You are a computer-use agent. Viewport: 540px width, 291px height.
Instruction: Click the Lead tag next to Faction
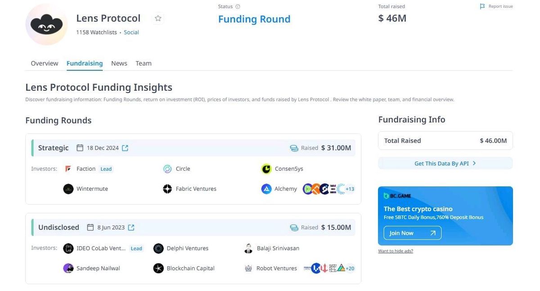tap(106, 169)
